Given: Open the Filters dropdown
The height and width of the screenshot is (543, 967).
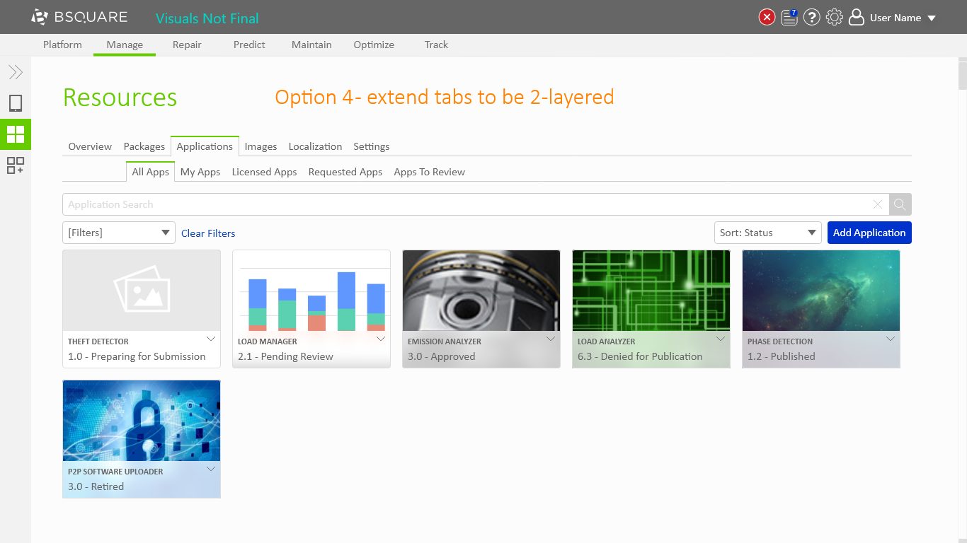Looking at the screenshot, I should point(118,233).
